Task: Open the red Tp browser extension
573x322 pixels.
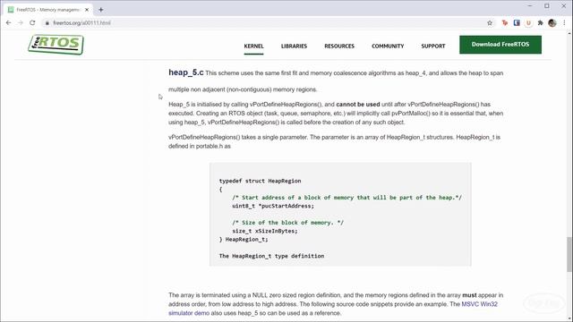Action: [505, 22]
